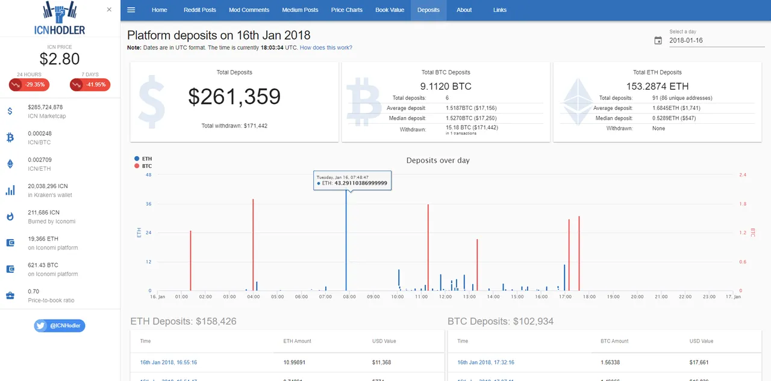Click the calendar icon beside the date field
This screenshot has height=381, width=771.
(658, 41)
